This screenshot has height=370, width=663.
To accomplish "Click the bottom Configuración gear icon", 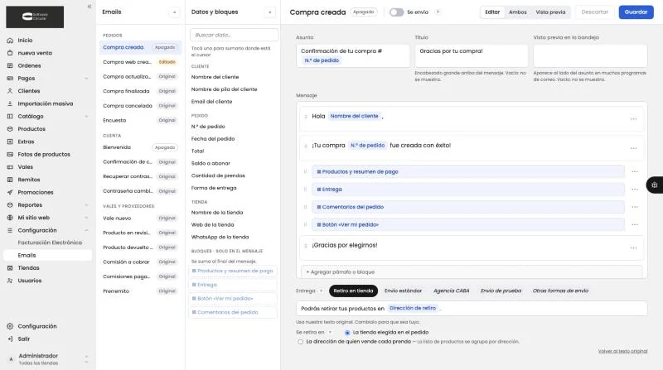I will tap(10, 326).
